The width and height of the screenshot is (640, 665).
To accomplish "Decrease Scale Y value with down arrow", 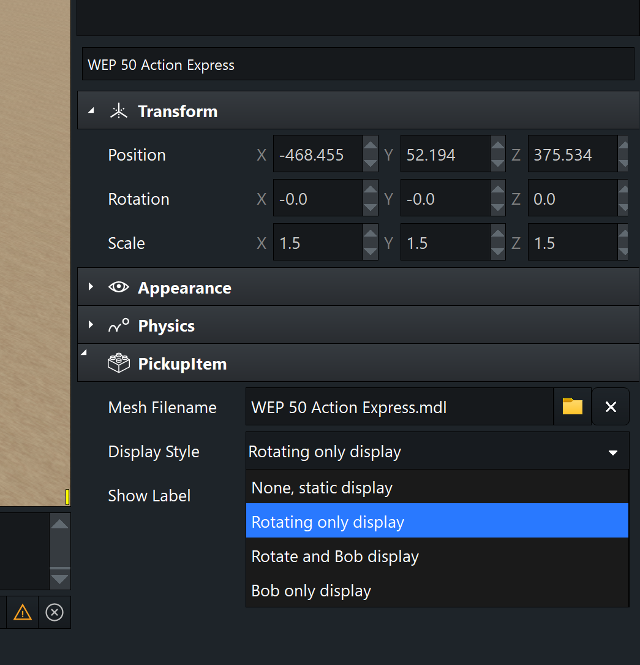I will pos(498,251).
